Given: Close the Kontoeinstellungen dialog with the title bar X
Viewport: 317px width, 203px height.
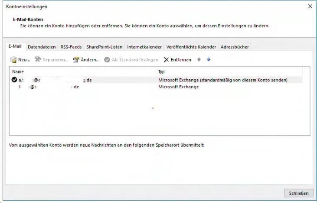Looking at the screenshot, I should pos(310,6).
